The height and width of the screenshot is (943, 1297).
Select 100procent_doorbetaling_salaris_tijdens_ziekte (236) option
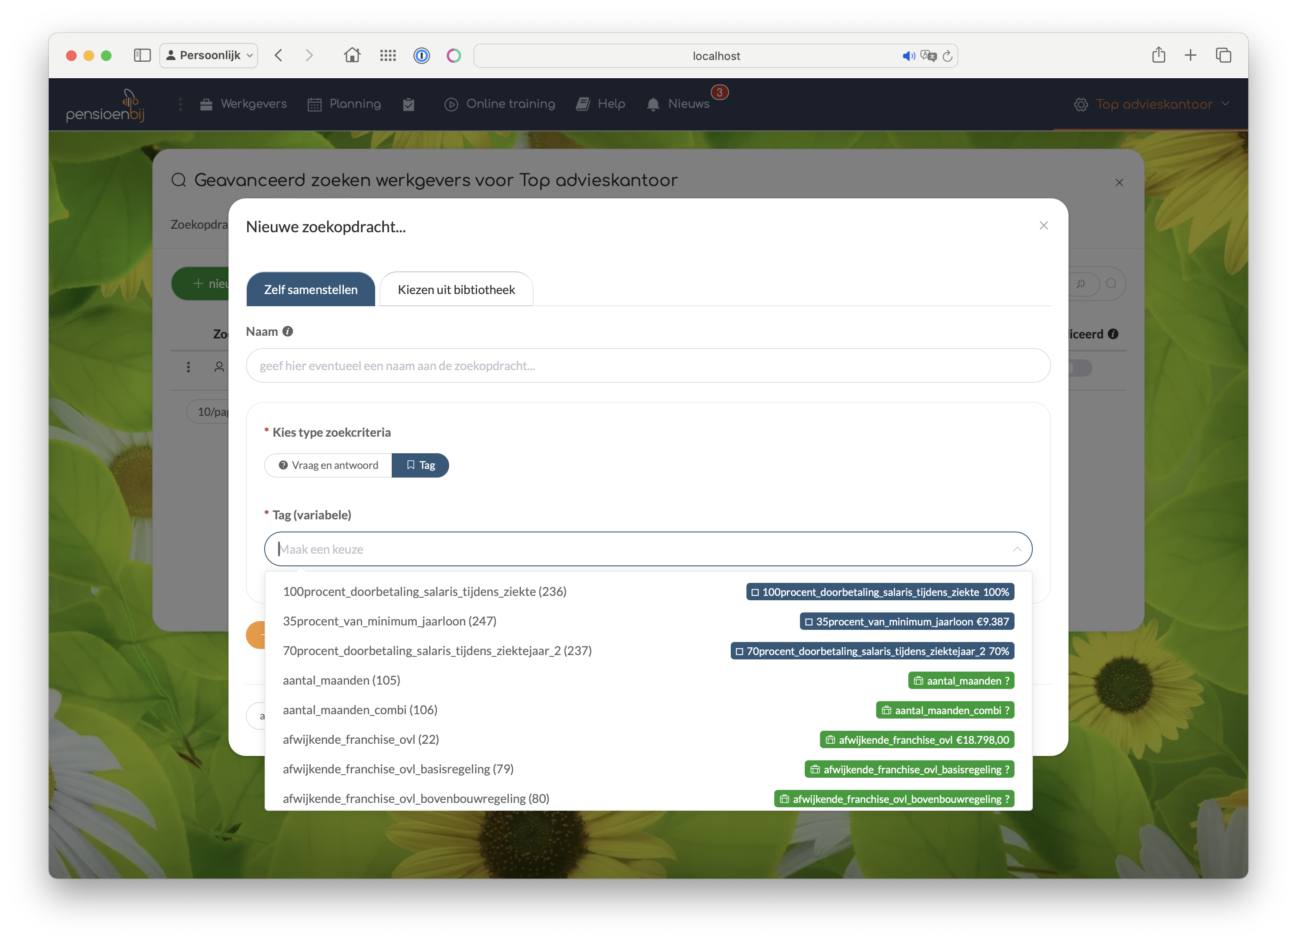click(648, 592)
